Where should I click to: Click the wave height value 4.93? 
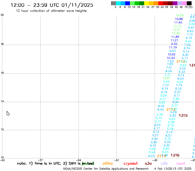pos(172,119)
